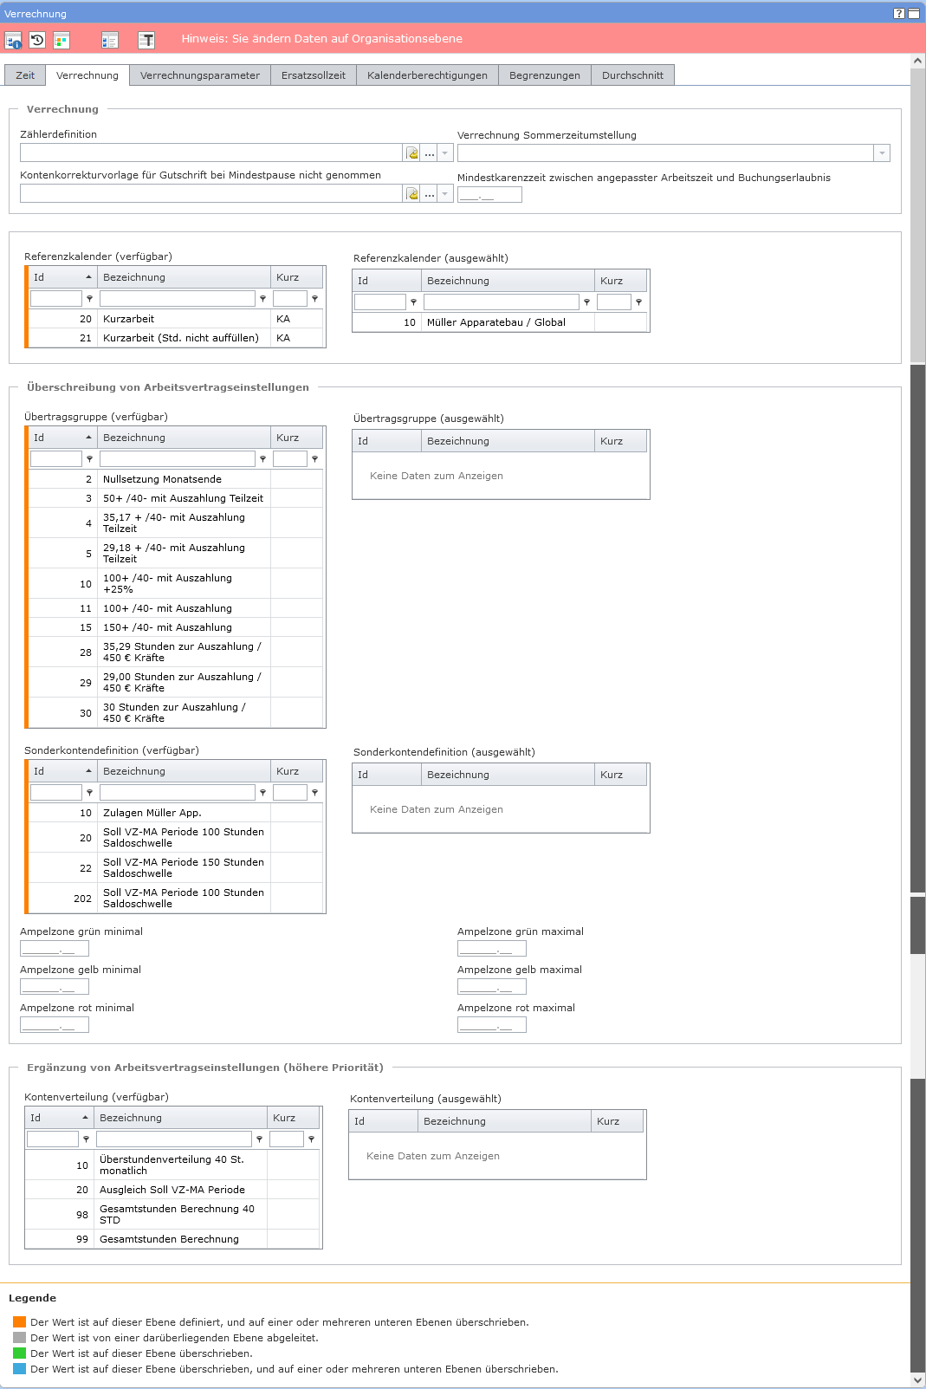The height and width of the screenshot is (1389, 926).
Task: Click the text T toolbar icon
Action: 146,40
